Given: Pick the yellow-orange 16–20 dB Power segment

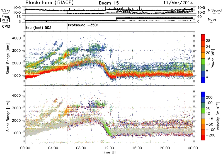Looking at the screenshot, I should (203, 56).
